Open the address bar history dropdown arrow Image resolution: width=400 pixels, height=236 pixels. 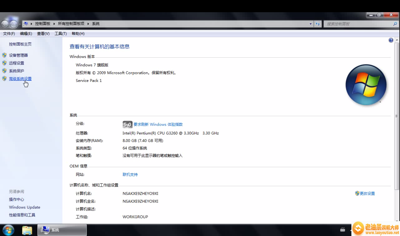(x=311, y=24)
